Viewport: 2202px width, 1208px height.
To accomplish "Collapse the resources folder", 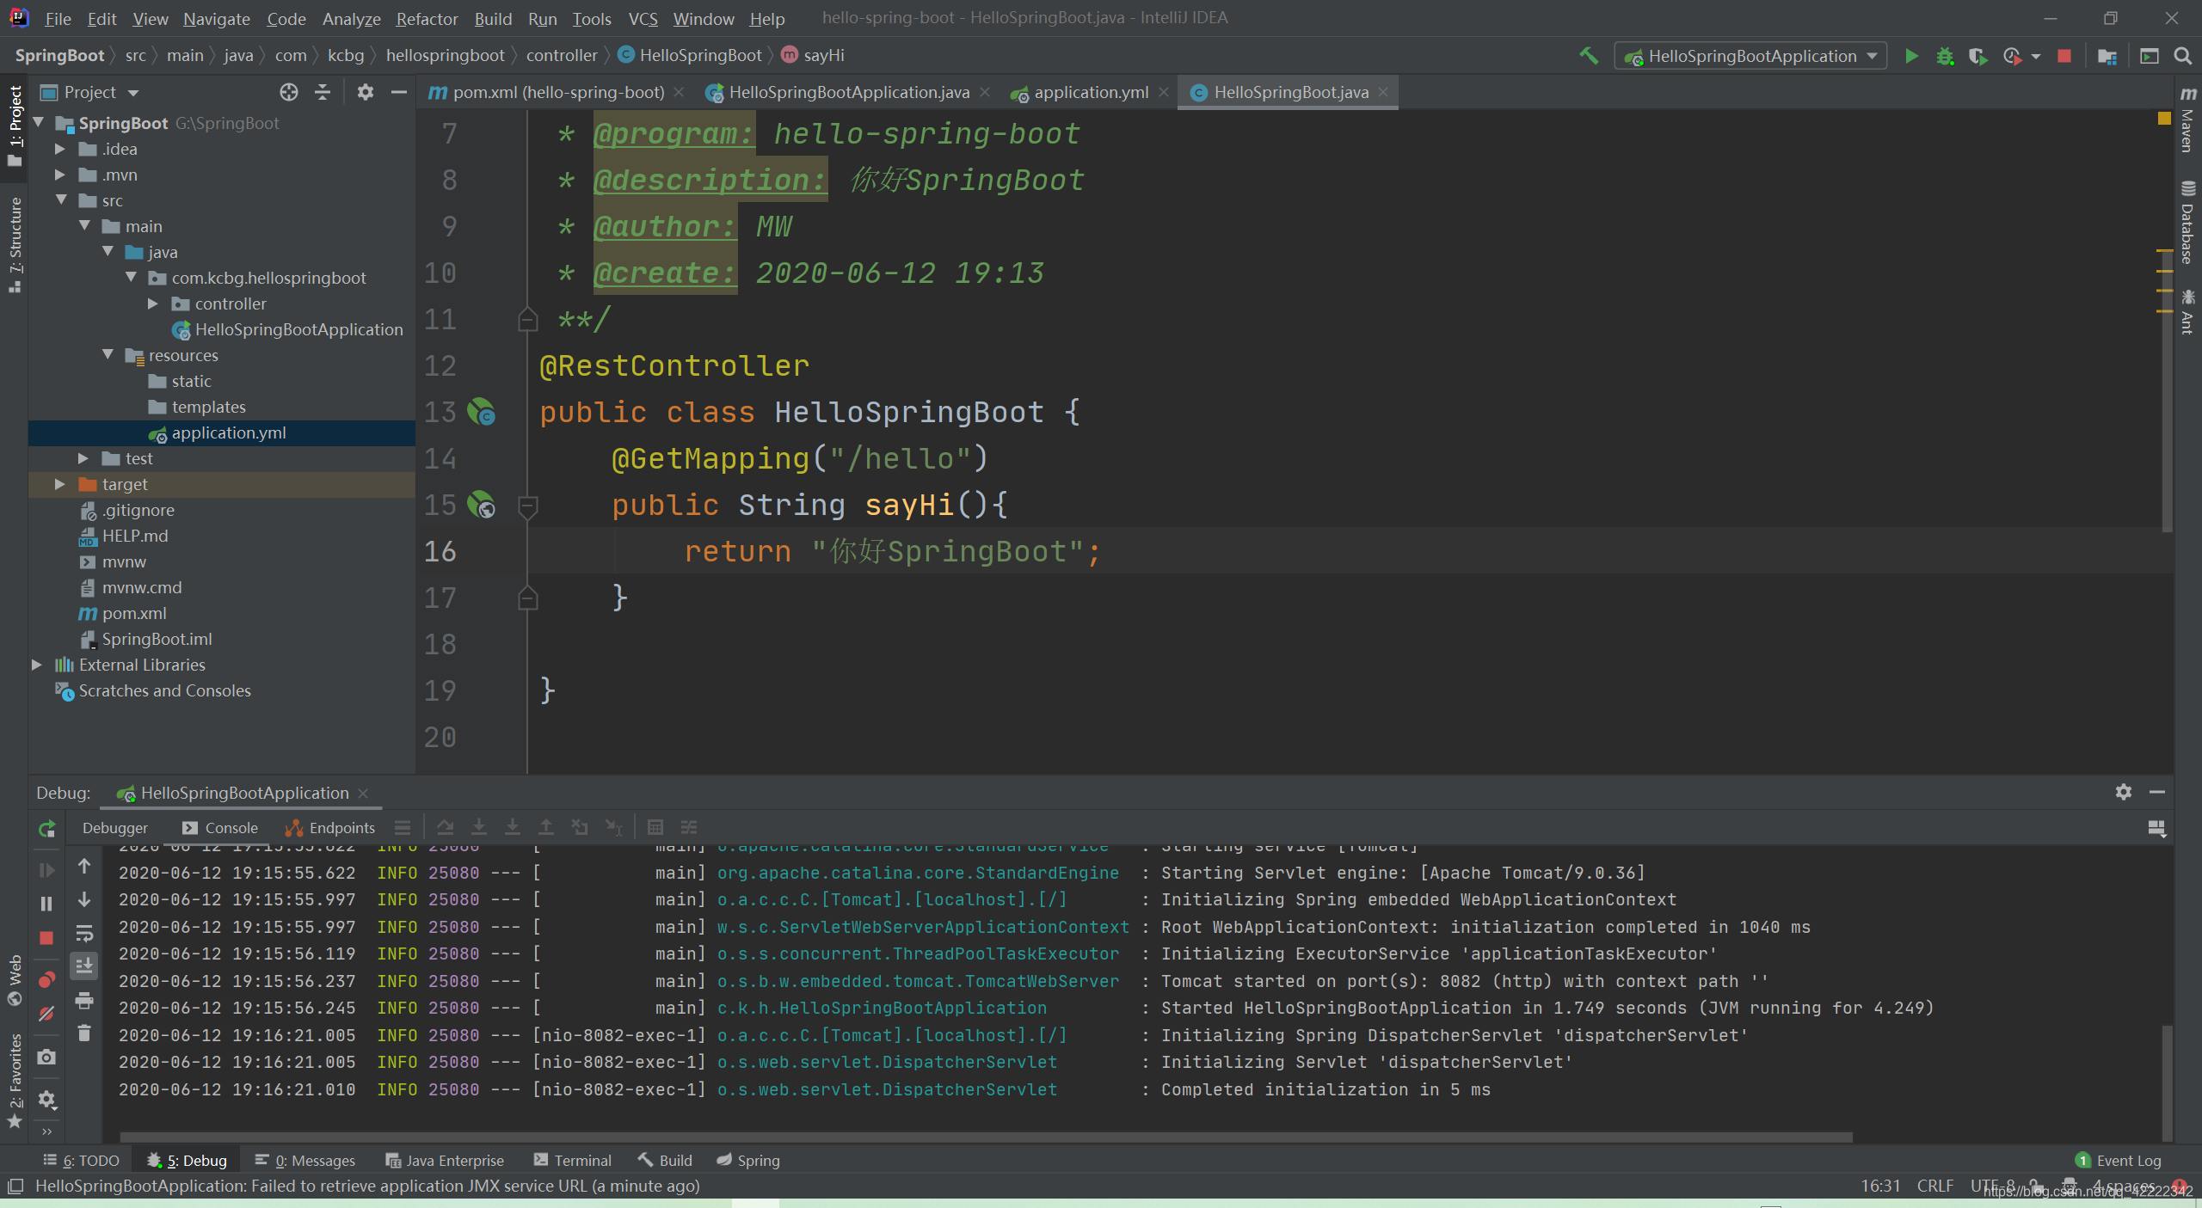I will click(x=108, y=354).
